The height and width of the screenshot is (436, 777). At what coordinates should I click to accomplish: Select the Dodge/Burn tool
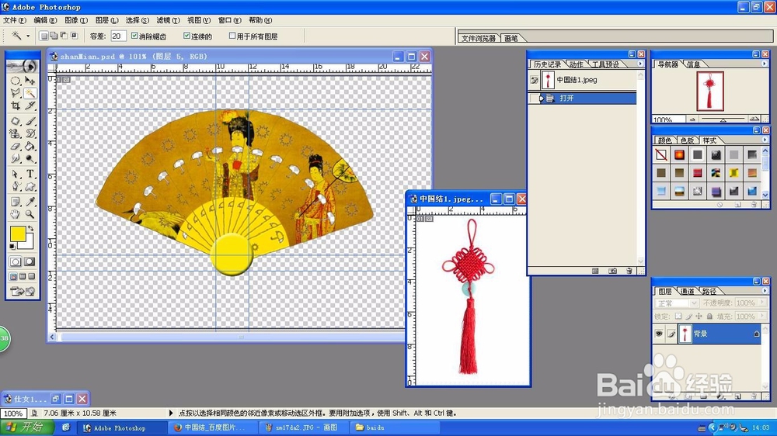(30, 158)
